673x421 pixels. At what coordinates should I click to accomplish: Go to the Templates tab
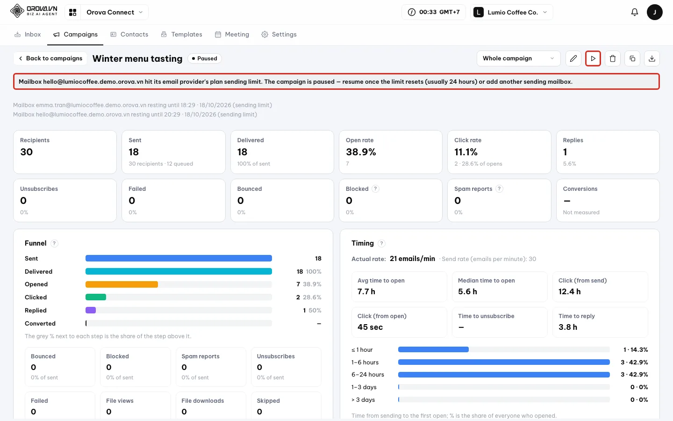click(181, 35)
